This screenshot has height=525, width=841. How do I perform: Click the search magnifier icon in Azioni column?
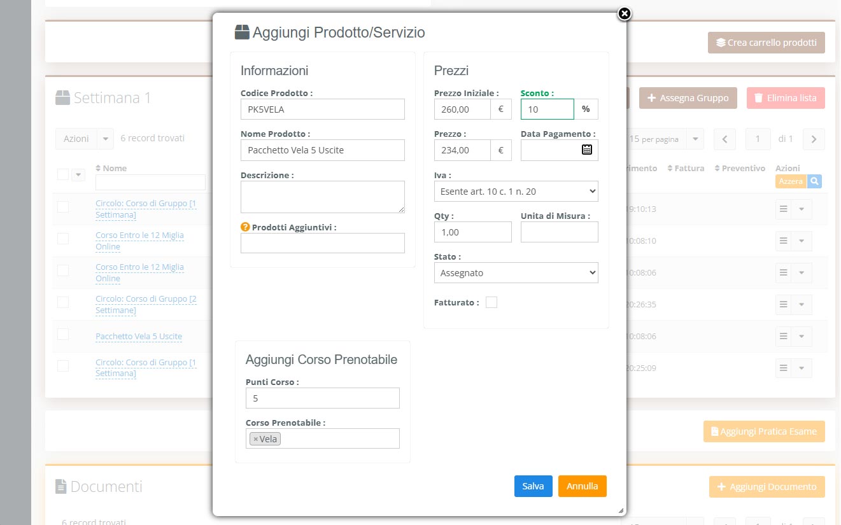tap(814, 181)
